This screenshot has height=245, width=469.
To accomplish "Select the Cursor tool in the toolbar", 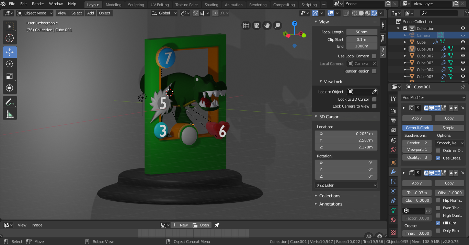I will [10, 38].
